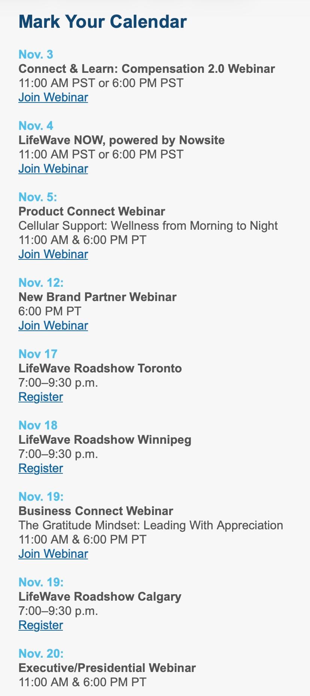The width and height of the screenshot is (310, 696).
Task: Select the Nov. 3 date label
Action: tap(36, 54)
